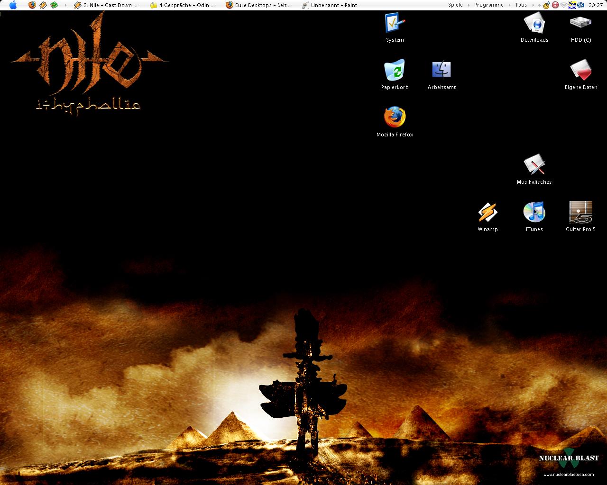Expand the arrow next to Spiele

coord(469,5)
